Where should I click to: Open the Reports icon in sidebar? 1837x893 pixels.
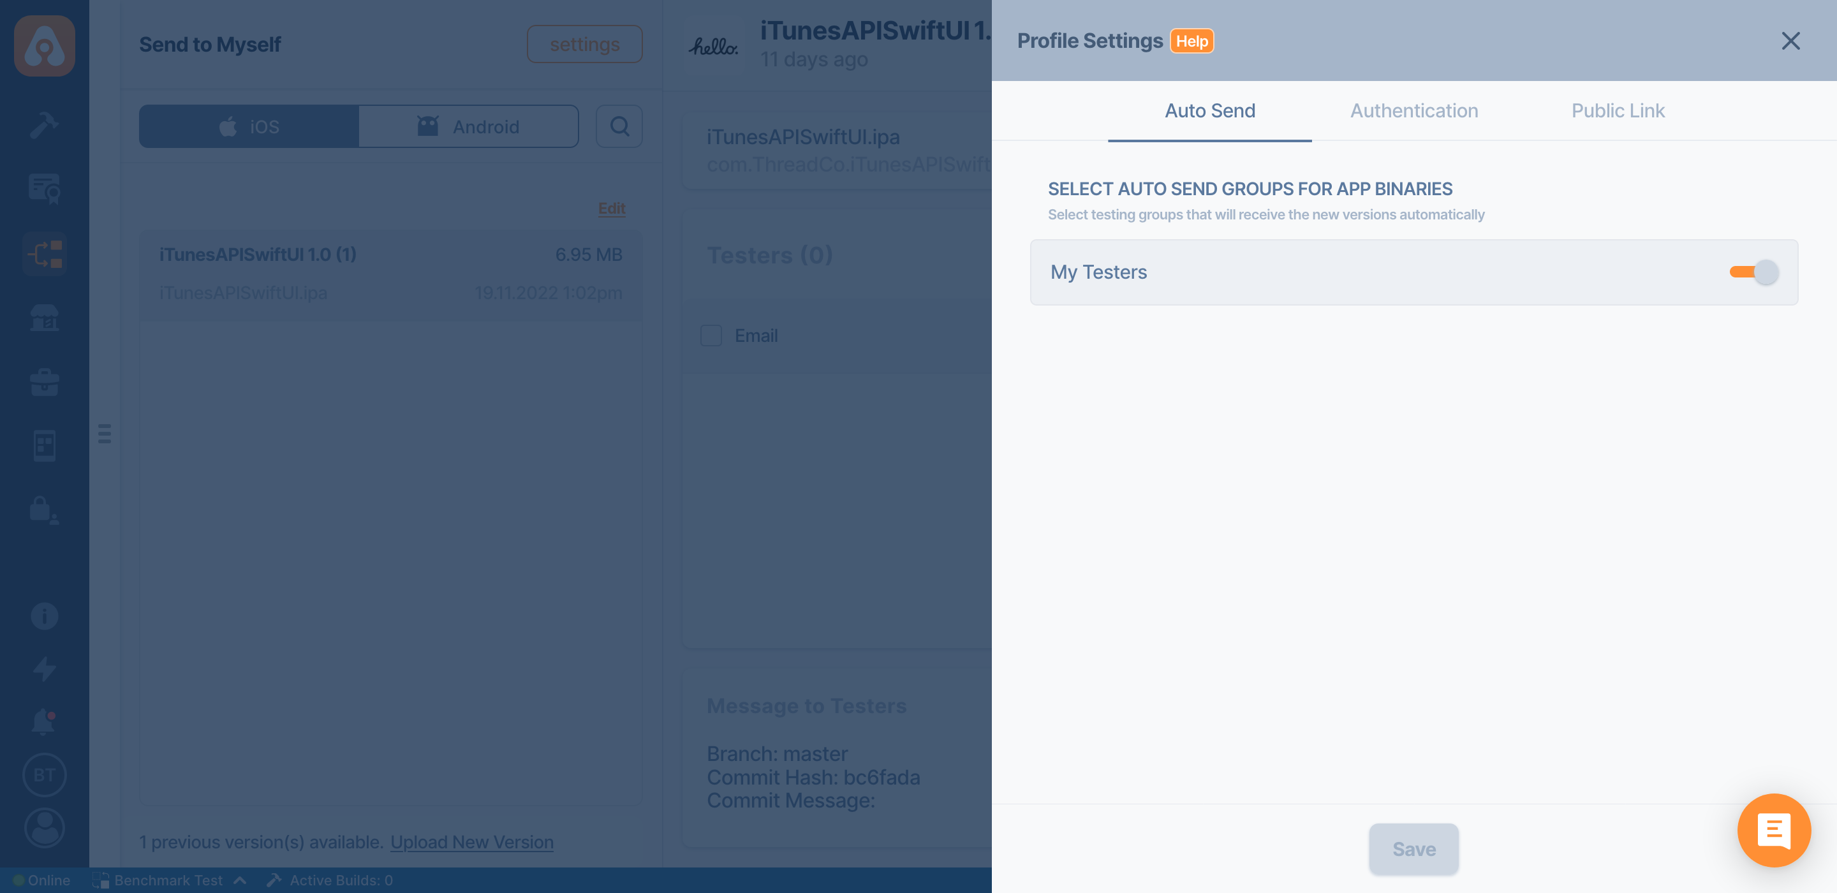[44, 446]
